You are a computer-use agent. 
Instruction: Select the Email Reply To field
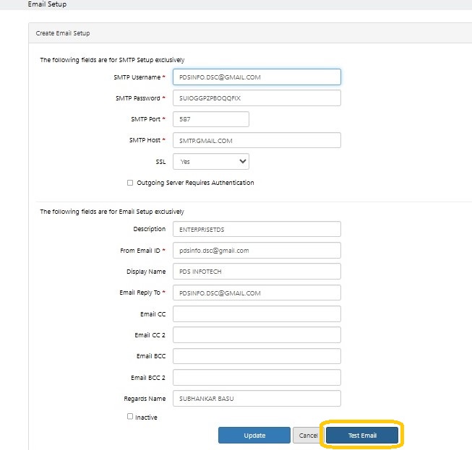[x=257, y=293]
